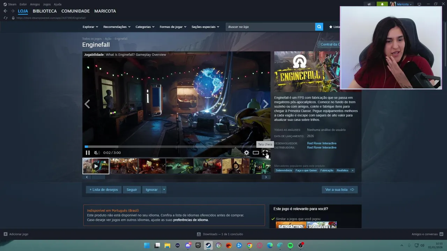Expand Formas de jogar dropdown
This screenshot has height=251, width=447.
(x=173, y=27)
